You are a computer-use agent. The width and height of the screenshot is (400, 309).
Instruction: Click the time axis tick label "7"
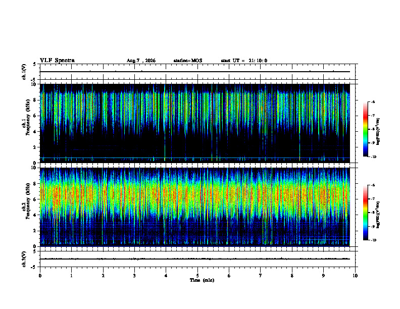tap(261, 276)
